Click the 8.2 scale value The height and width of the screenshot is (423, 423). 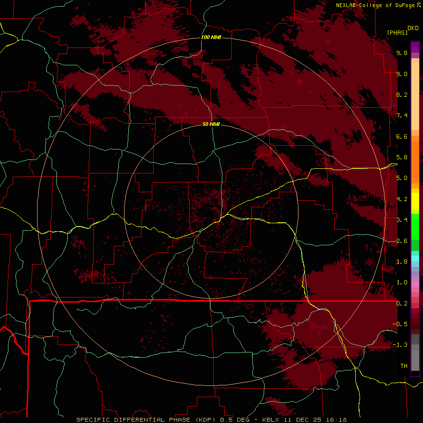[x=402, y=94]
